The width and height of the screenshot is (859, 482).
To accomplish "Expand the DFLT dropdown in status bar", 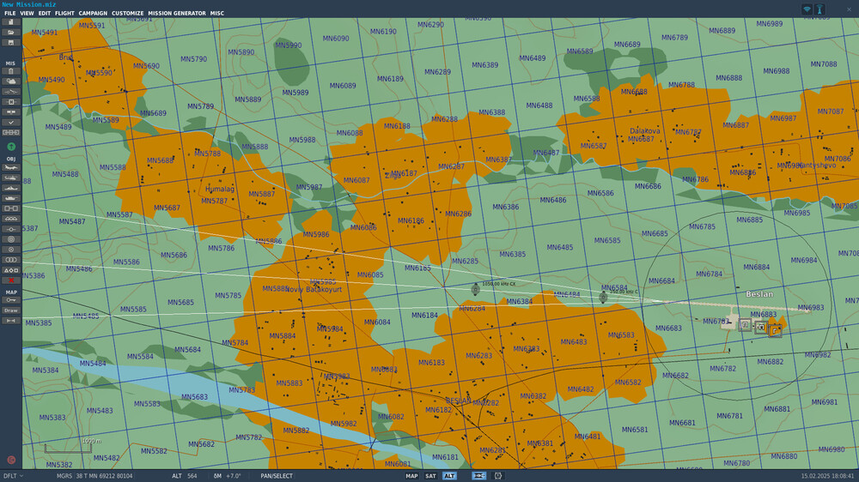I will point(13,476).
